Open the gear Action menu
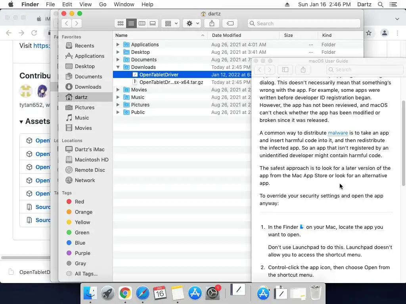The image size is (406, 304). click(x=192, y=23)
